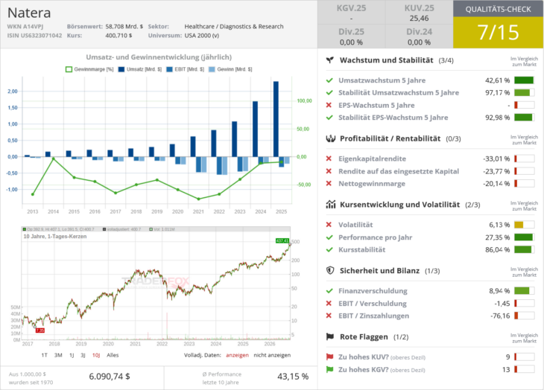Click the Börsenwert value 58,708 Mrd. $
This screenshot has width=544, height=390.
coord(124,26)
